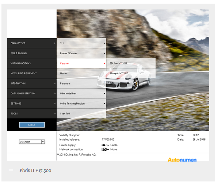Select FAULT FINDING in sidebar
218x184 pixels.
[x=32, y=53]
